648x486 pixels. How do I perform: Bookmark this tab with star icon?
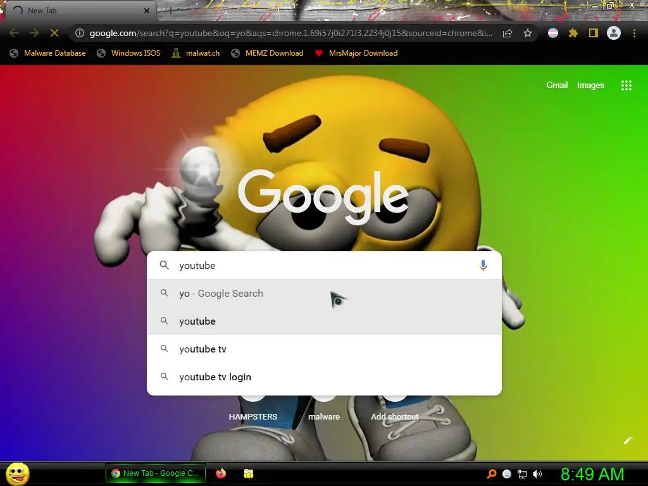coord(528,33)
